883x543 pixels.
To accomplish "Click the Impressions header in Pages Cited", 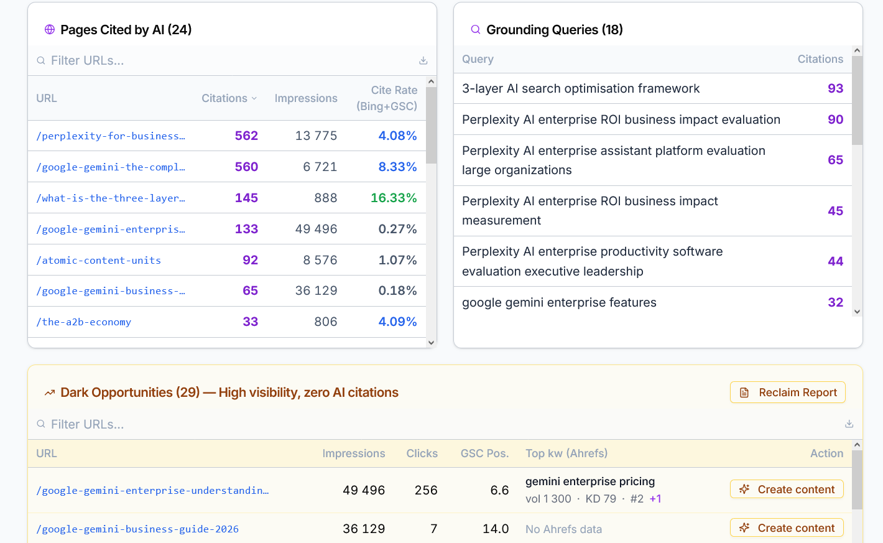I will point(306,98).
